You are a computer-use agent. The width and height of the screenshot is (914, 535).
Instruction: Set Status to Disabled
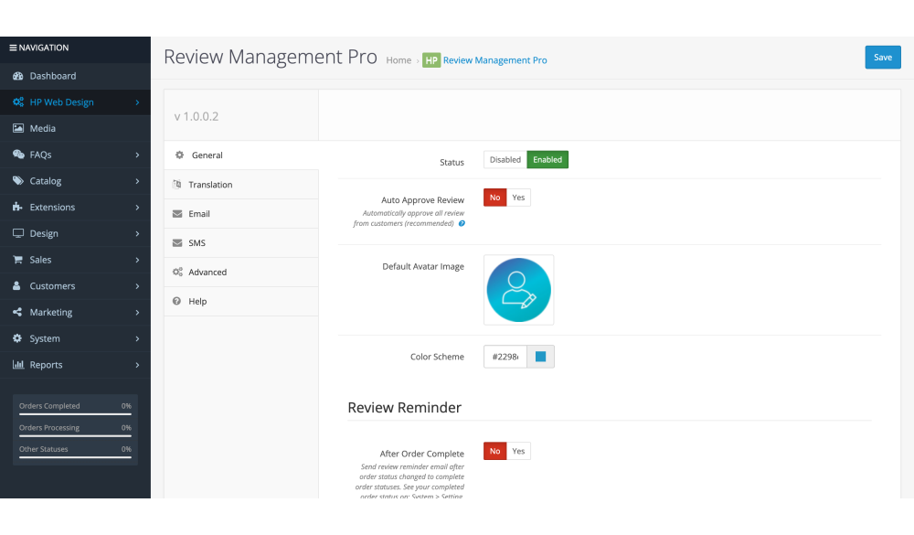tap(505, 160)
